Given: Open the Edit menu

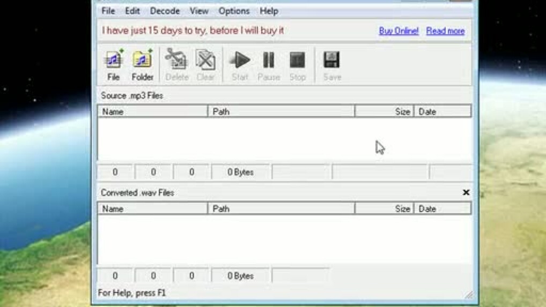Looking at the screenshot, I should [x=132, y=11].
